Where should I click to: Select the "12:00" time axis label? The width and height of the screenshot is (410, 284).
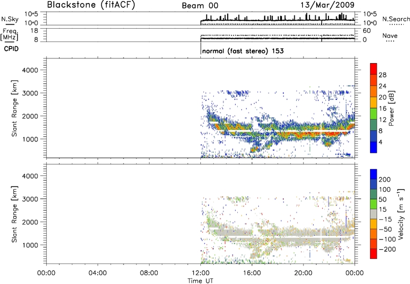(200, 273)
